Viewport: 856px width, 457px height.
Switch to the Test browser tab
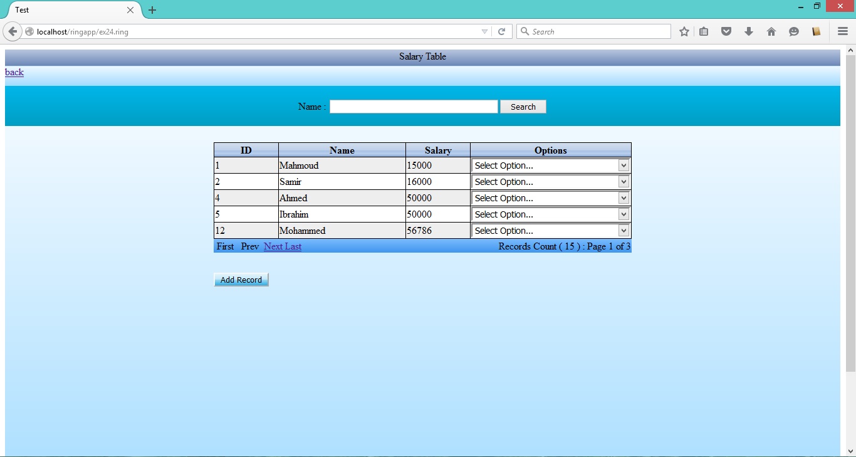click(69, 10)
